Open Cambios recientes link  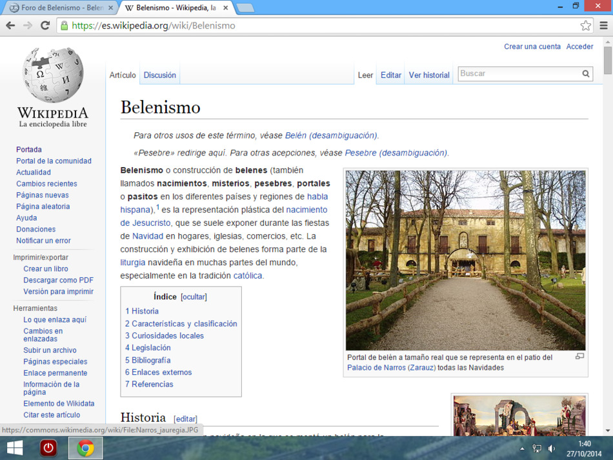[46, 183]
